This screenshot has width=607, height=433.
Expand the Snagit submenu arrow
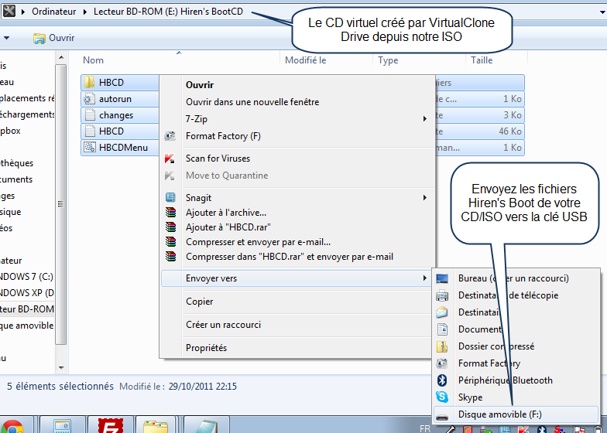coord(424,198)
